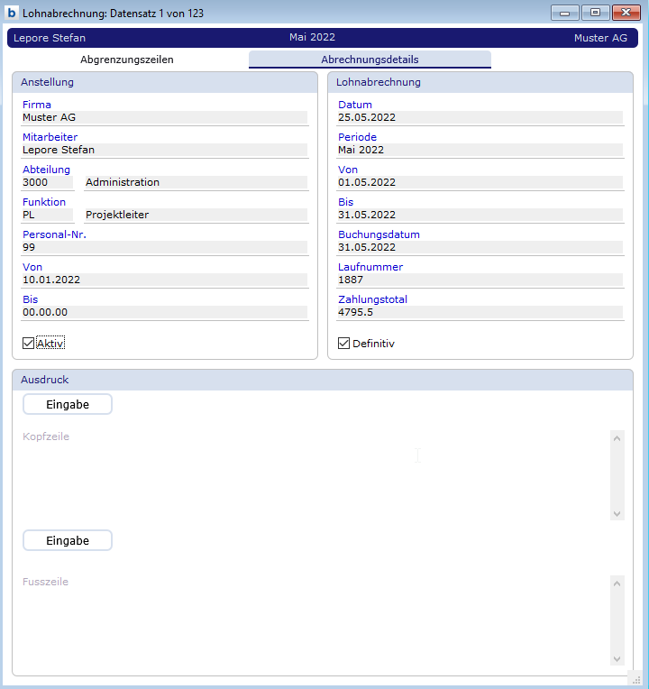
Task: Maximize the Lohnabrechnung window
Action: 595,13
